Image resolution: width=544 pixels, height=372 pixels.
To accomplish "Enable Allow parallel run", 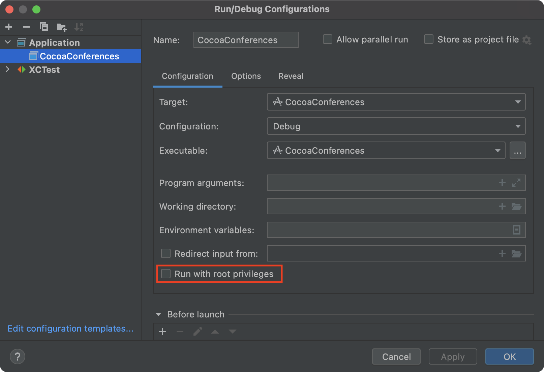I will click(x=328, y=39).
